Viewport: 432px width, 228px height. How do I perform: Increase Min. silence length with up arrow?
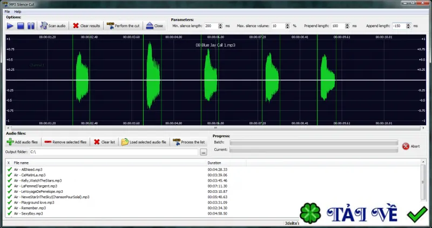coord(220,24)
